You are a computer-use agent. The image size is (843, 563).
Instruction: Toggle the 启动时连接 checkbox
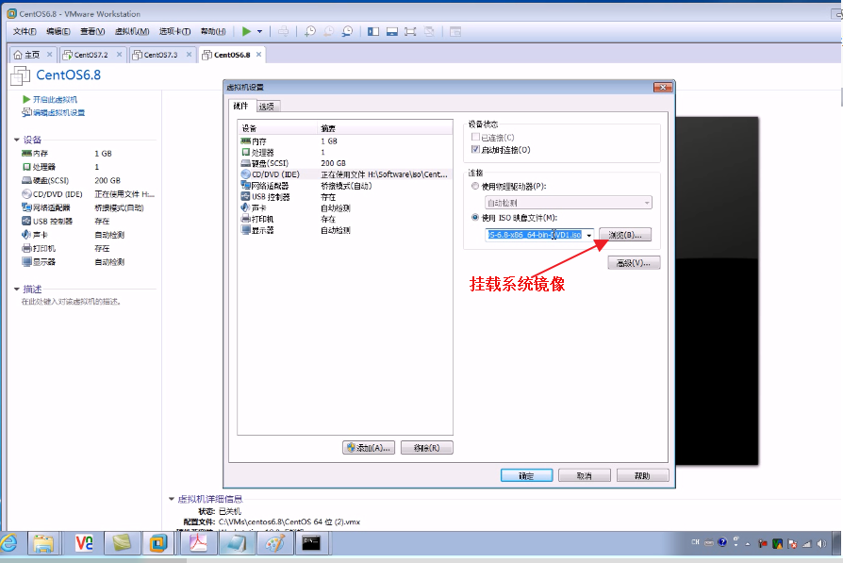[475, 150]
